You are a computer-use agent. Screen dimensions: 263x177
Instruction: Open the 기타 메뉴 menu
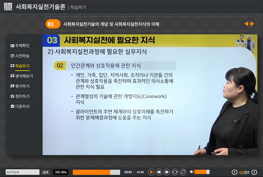[61, 172]
